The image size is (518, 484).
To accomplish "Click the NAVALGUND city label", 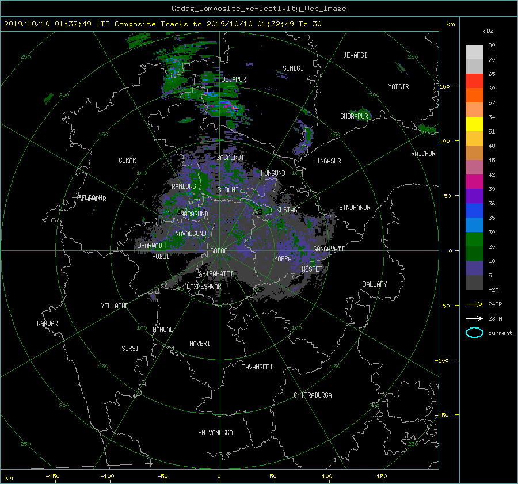I will 191,234.
